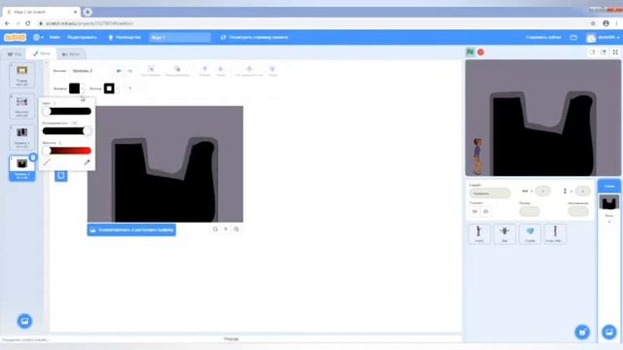
Task: Click the brightness red-gradient slider
Action: click(67, 151)
